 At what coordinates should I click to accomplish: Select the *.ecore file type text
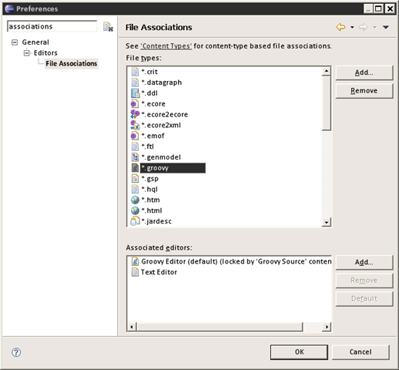click(x=153, y=104)
